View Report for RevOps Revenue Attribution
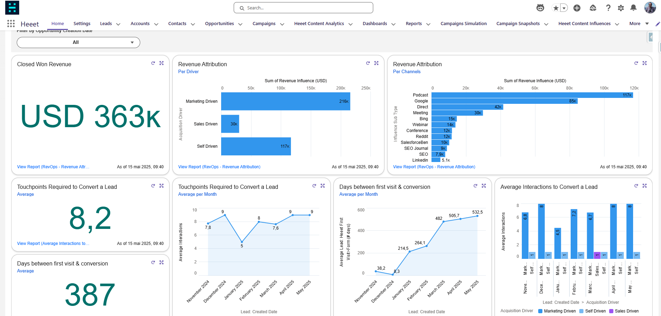The width and height of the screenshot is (661, 316). 219,167
